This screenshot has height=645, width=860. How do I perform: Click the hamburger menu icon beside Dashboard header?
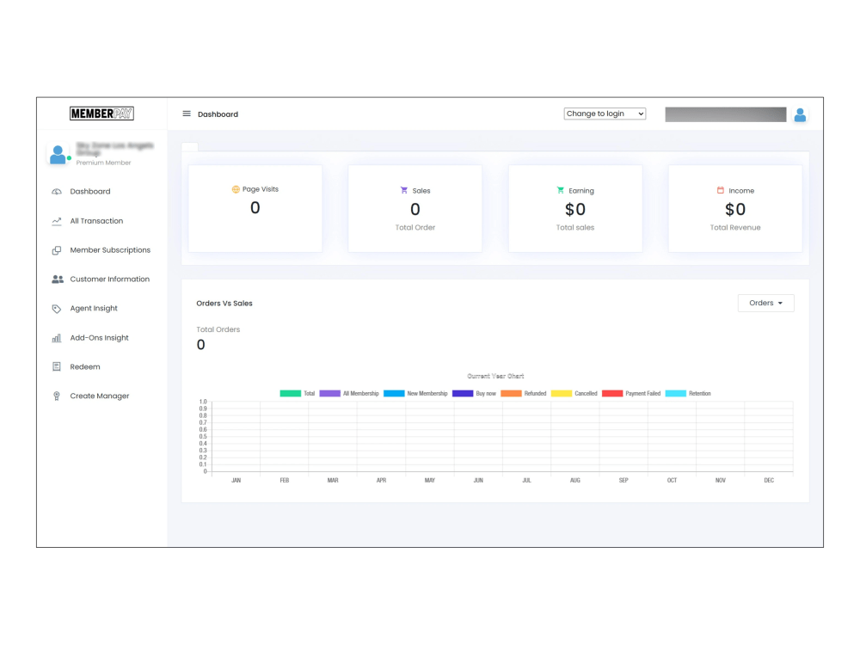tap(185, 114)
